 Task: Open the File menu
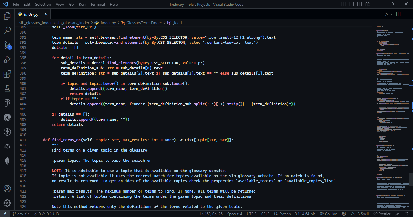pos(16,4)
